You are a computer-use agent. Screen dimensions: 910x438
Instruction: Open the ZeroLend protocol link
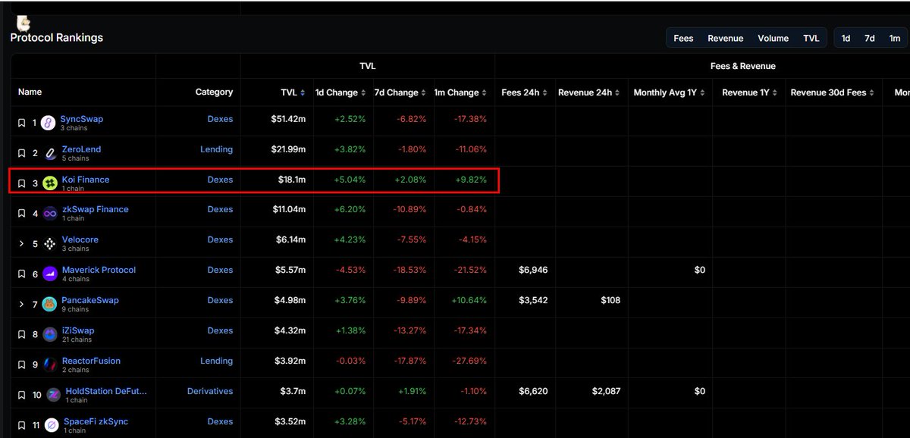click(x=81, y=149)
